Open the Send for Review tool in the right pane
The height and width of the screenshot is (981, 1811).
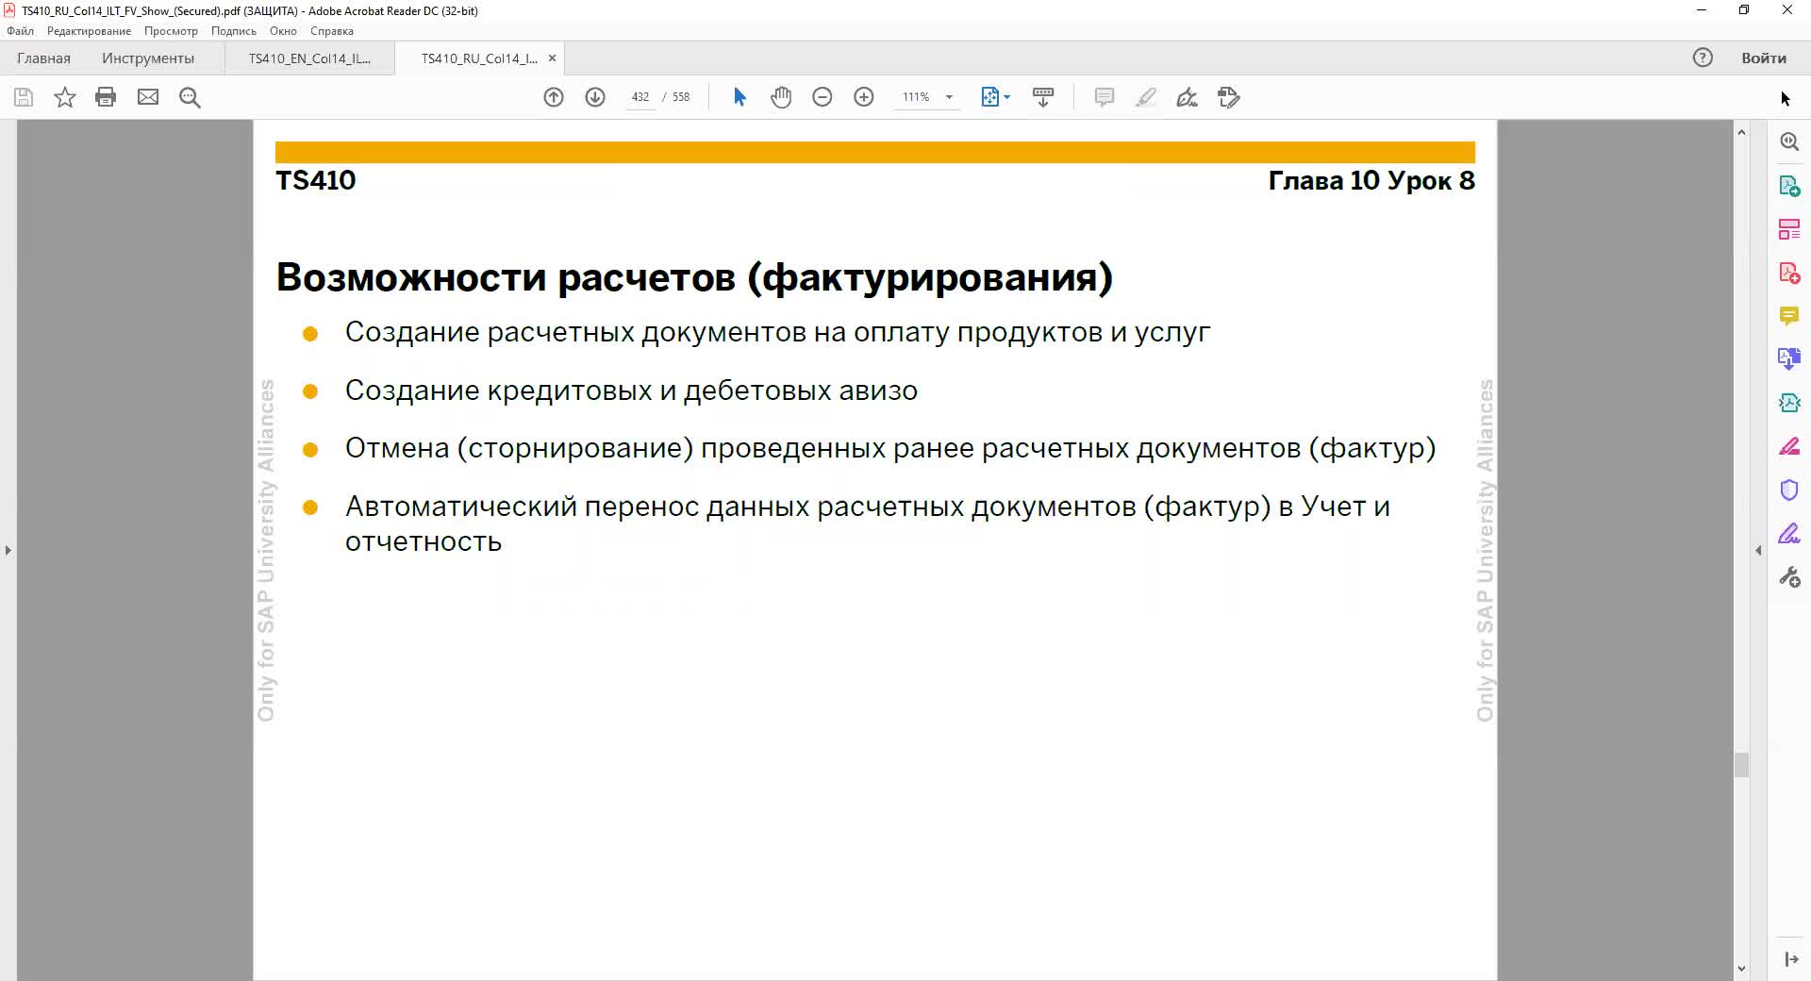click(1789, 403)
